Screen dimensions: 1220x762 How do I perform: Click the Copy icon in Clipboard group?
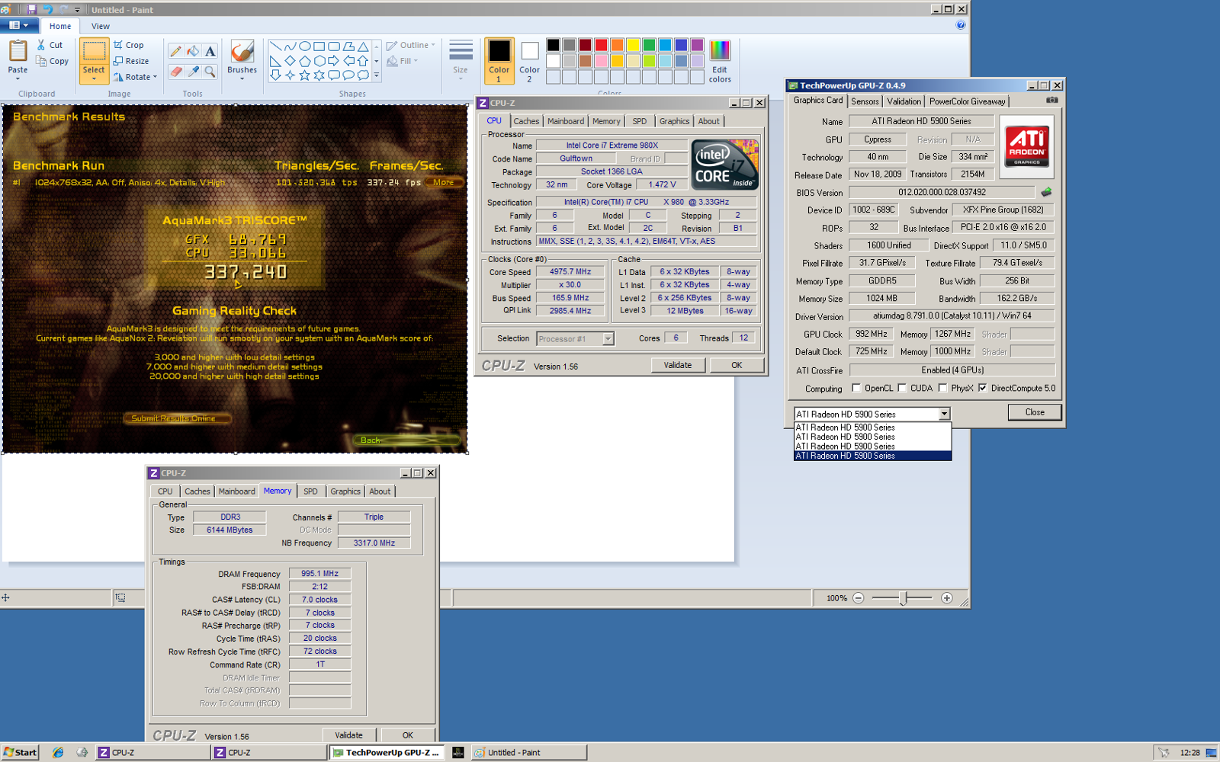[41, 61]
